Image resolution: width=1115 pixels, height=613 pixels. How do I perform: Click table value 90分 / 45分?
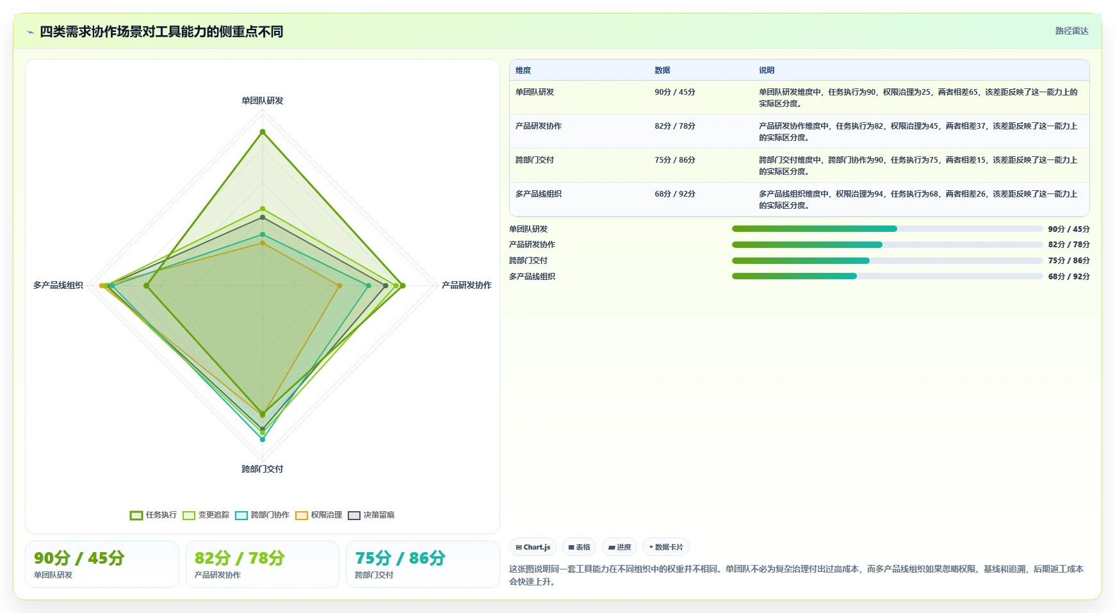click(675, 92)
